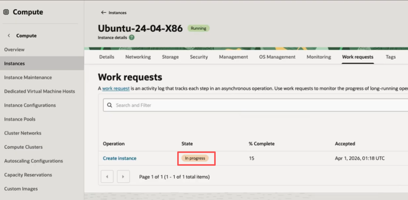Click the search magnifier icon in the filter box
The width and height of the screenshot is (408, 200).
(110, 105)
